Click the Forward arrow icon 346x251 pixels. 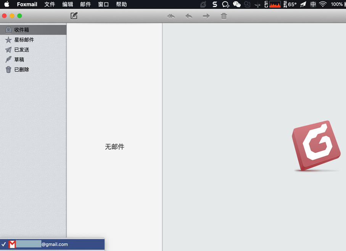(206, 16)
